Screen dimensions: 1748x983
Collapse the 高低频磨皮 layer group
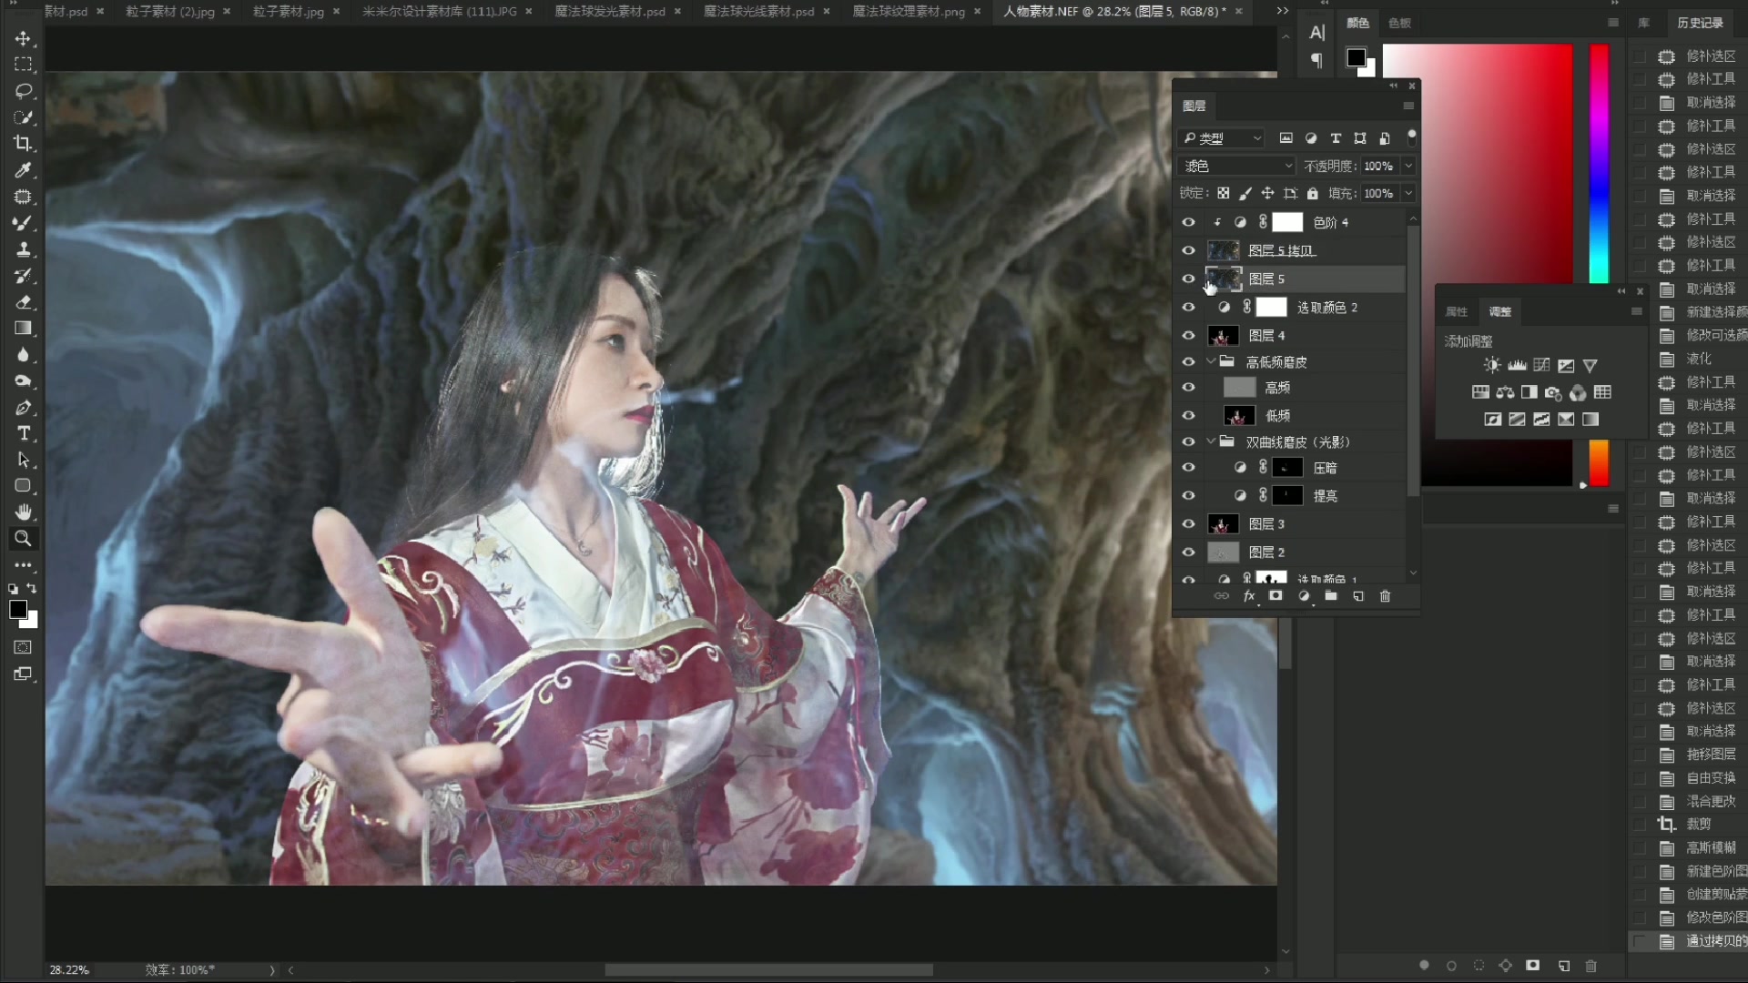coord(1211,362)
